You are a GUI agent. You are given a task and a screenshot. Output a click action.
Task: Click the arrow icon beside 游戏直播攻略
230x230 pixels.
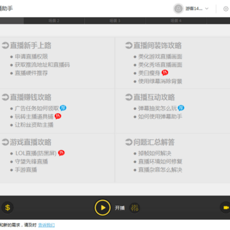(5, 142)
